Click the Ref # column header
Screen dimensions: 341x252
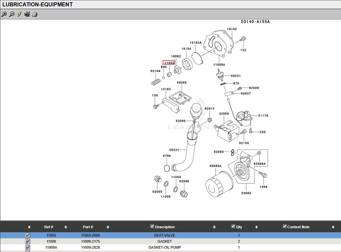pos(49,227)
